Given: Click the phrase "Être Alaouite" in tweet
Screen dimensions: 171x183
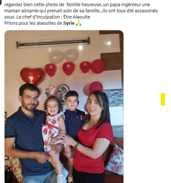Looking at the screenshot, I should pyautogui.click(x=77, y=17).
